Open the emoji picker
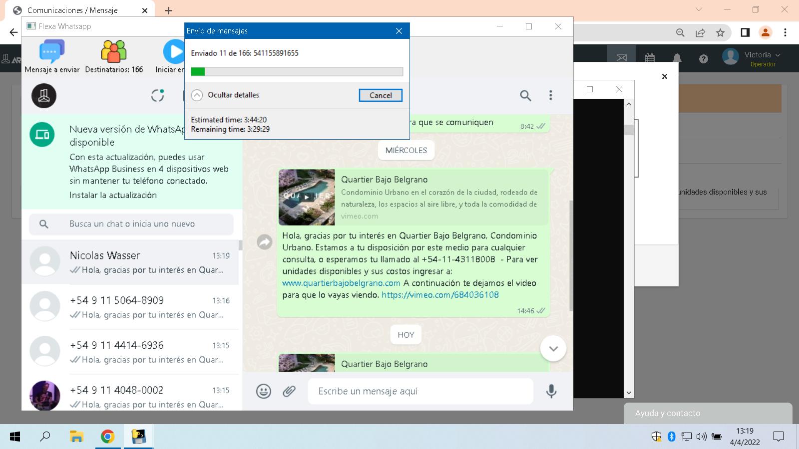Screen dimensions: 799x449 click(x=264, y=391)
